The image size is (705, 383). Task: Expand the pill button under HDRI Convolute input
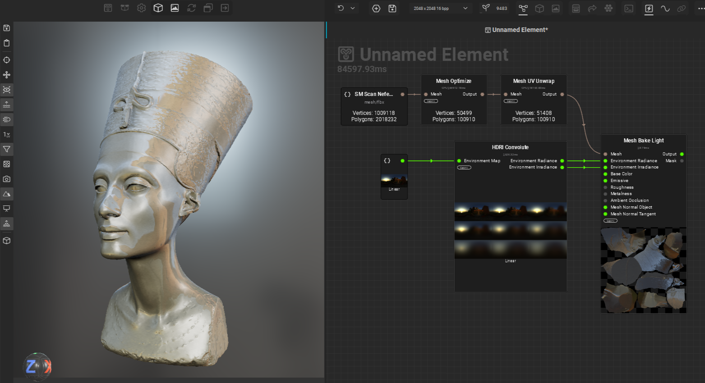tap(464, 168)
